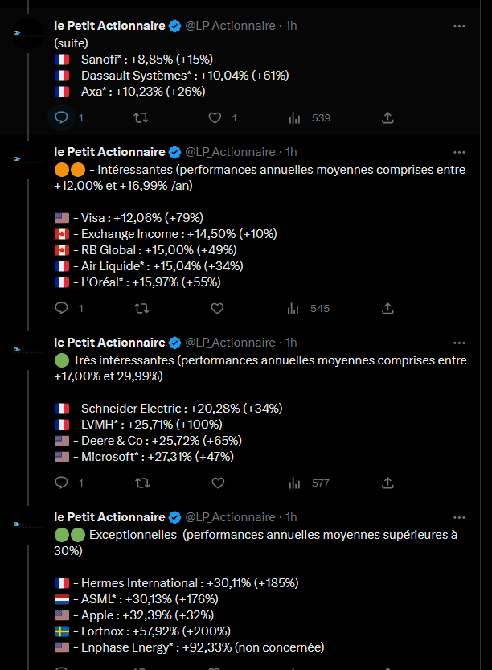Open more options on Très intéressantes tweet
The width and height of the screenshot is (492, 670).
tap(459, 343)
